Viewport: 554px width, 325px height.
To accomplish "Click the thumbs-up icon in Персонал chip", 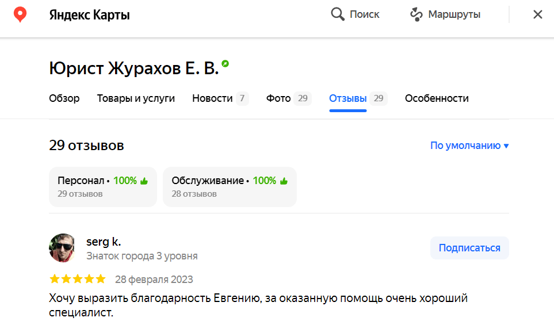I will [144, 181].
